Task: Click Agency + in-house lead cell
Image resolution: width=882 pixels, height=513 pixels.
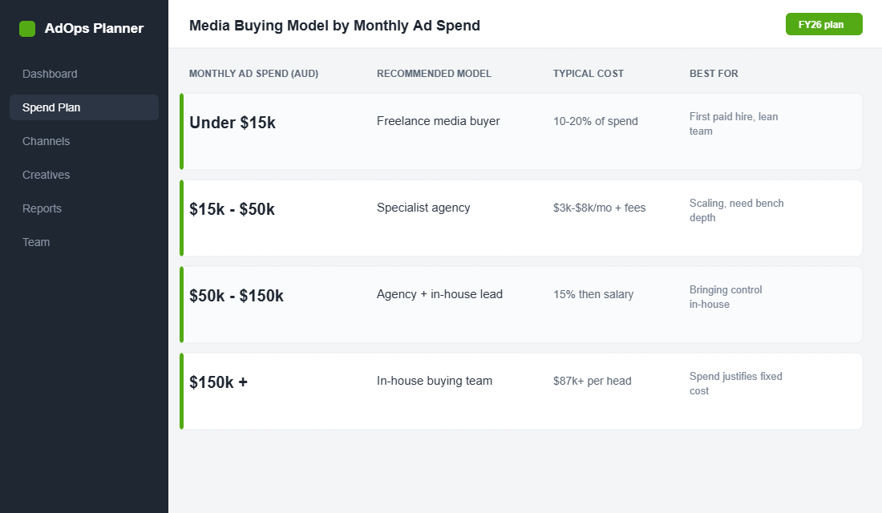Action: click(x=439, y=294)
